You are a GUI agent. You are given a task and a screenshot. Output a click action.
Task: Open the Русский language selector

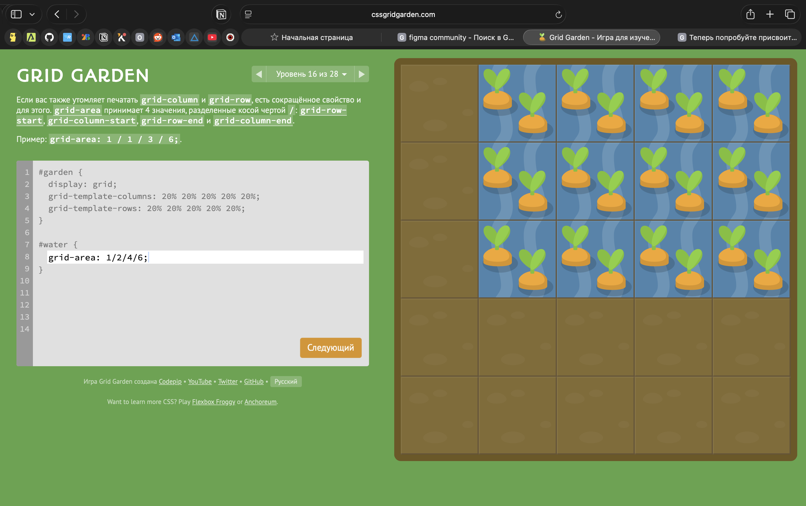(285, 382)
